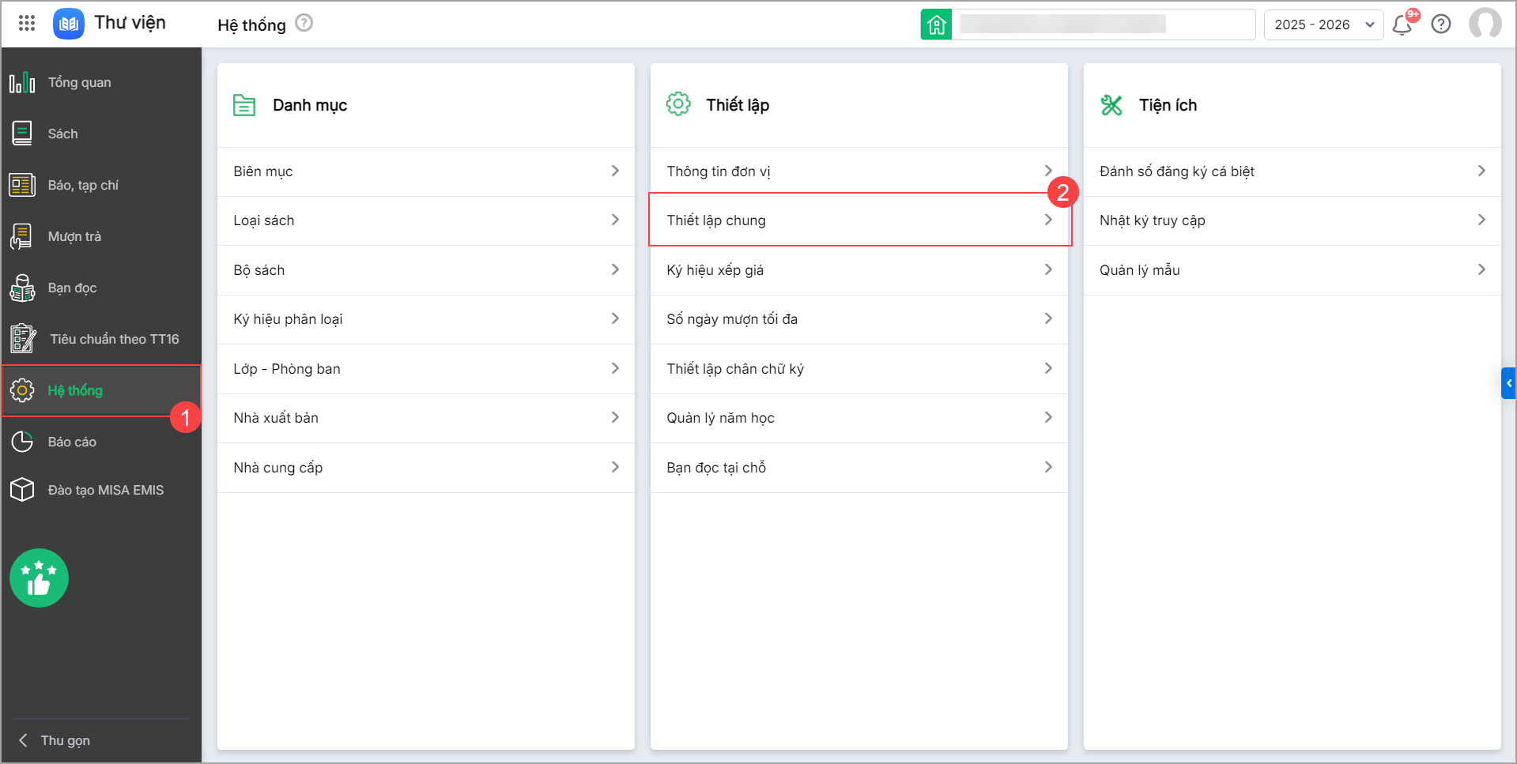1517x764 pixels.
Task: Click the Thư viện book logo
Action: (69, 24)
